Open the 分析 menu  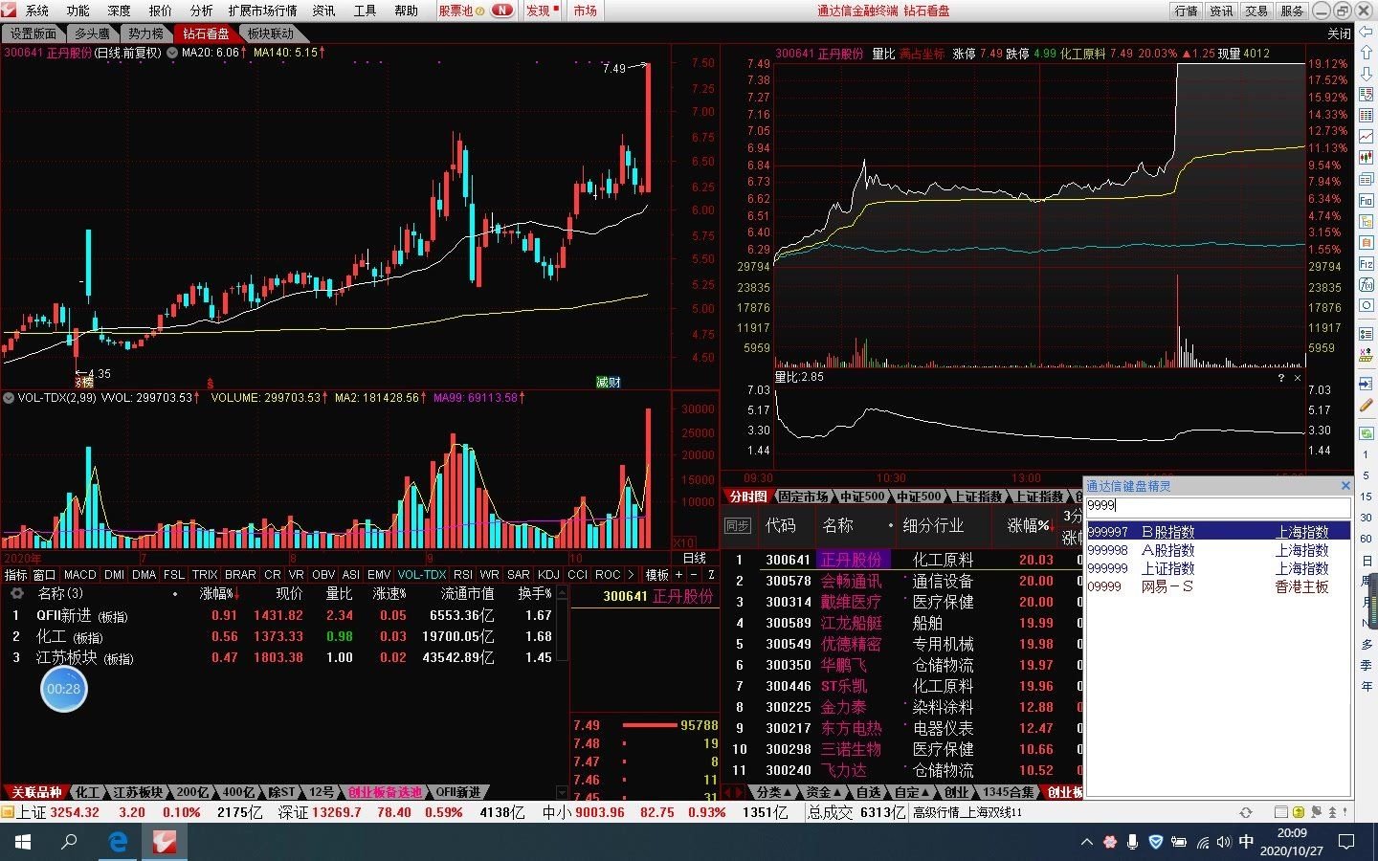(201, 11)
